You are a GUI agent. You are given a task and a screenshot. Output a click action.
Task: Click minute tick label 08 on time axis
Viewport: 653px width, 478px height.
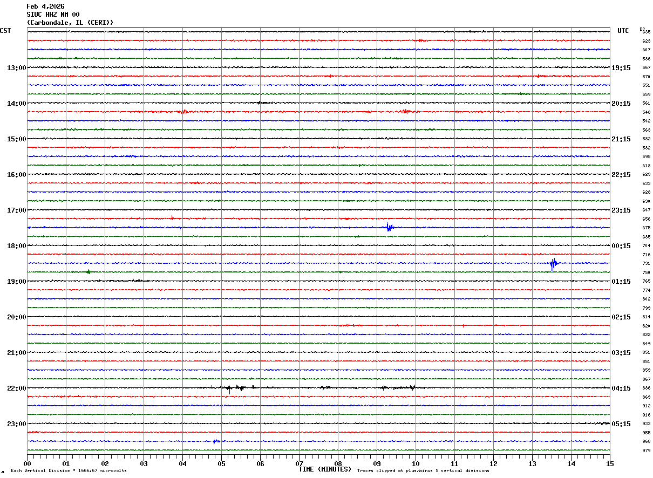pos(338,463)
